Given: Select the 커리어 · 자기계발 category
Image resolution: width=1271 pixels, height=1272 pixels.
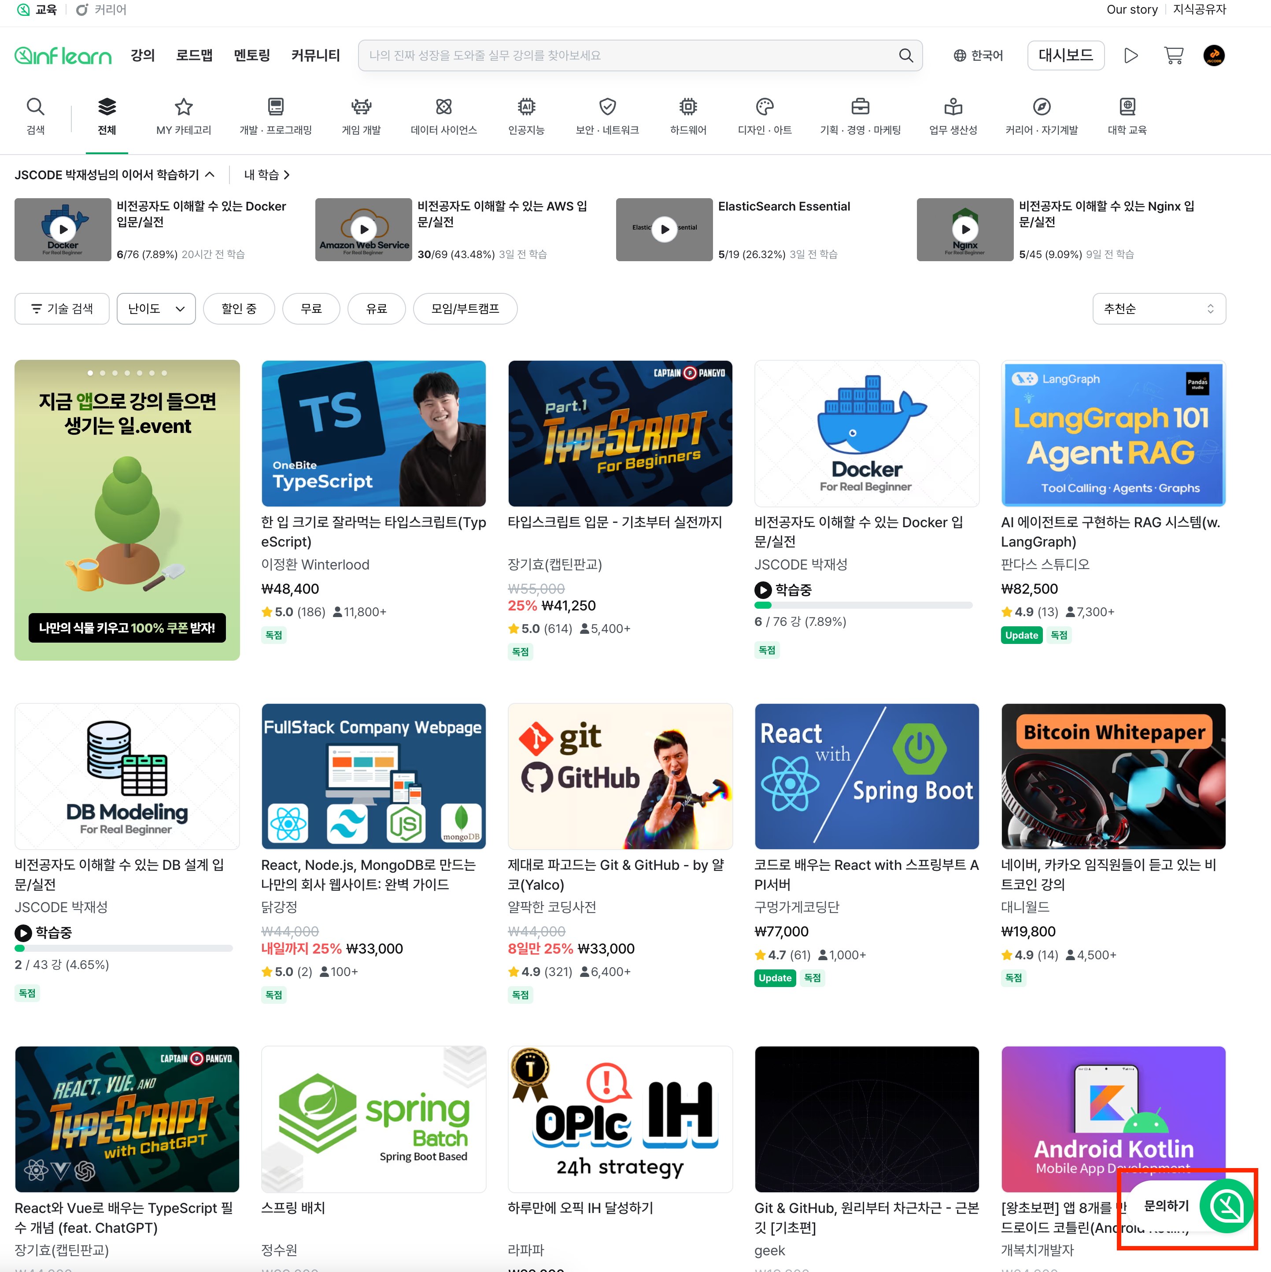Looking at the screenshot, I should (x=1041, y=116).
